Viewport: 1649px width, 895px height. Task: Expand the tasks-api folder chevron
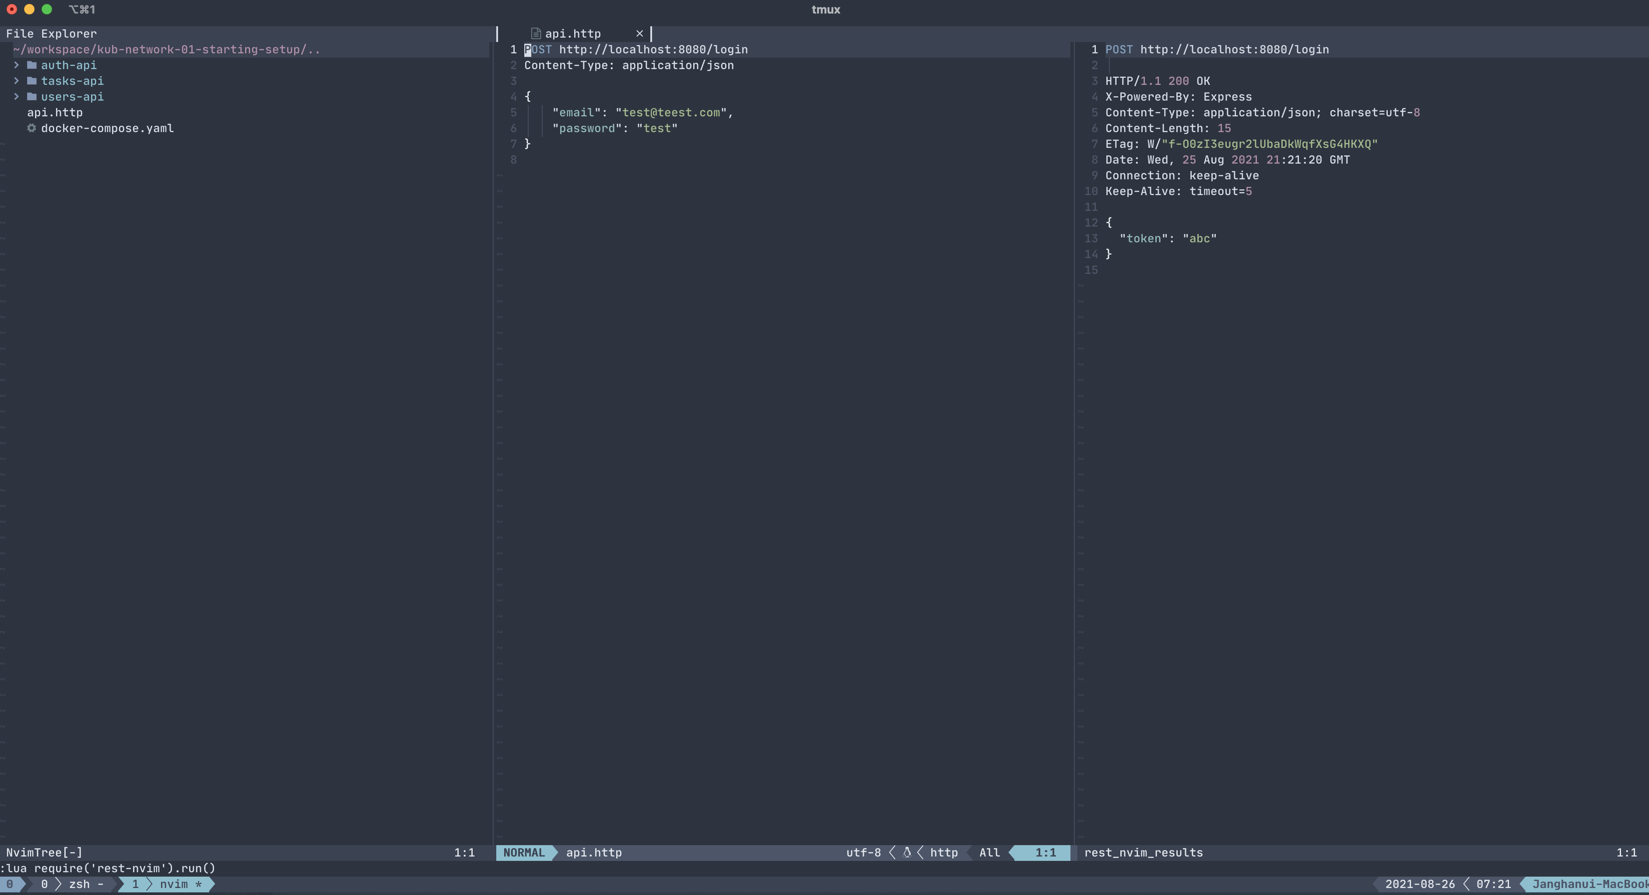click(x=17, y=81)
